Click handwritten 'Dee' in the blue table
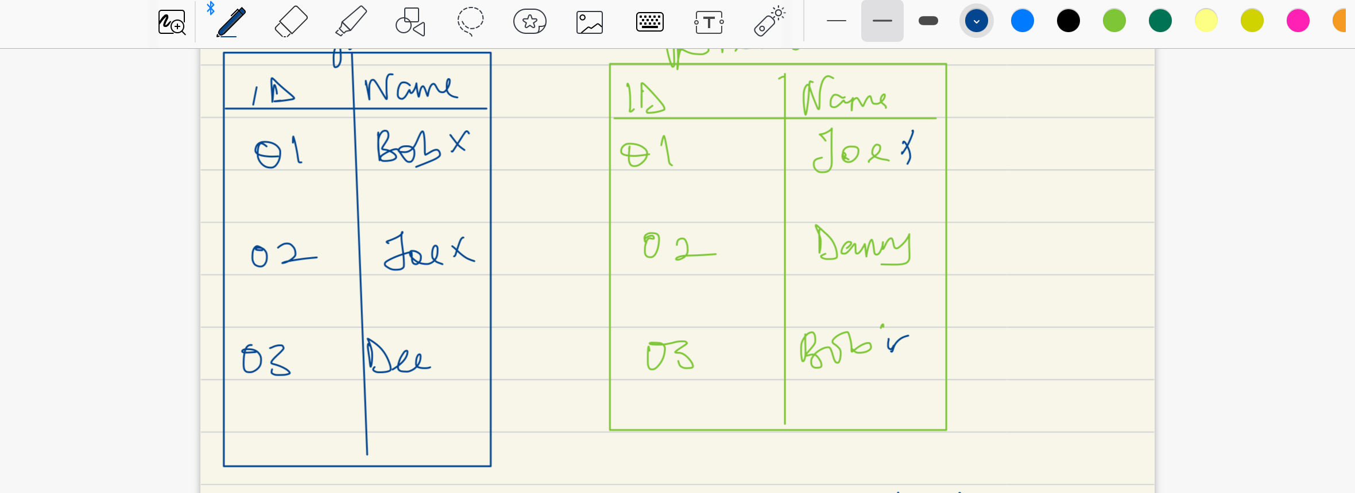This screenshot has width=1355, height=493. click(x=398, y=356)
